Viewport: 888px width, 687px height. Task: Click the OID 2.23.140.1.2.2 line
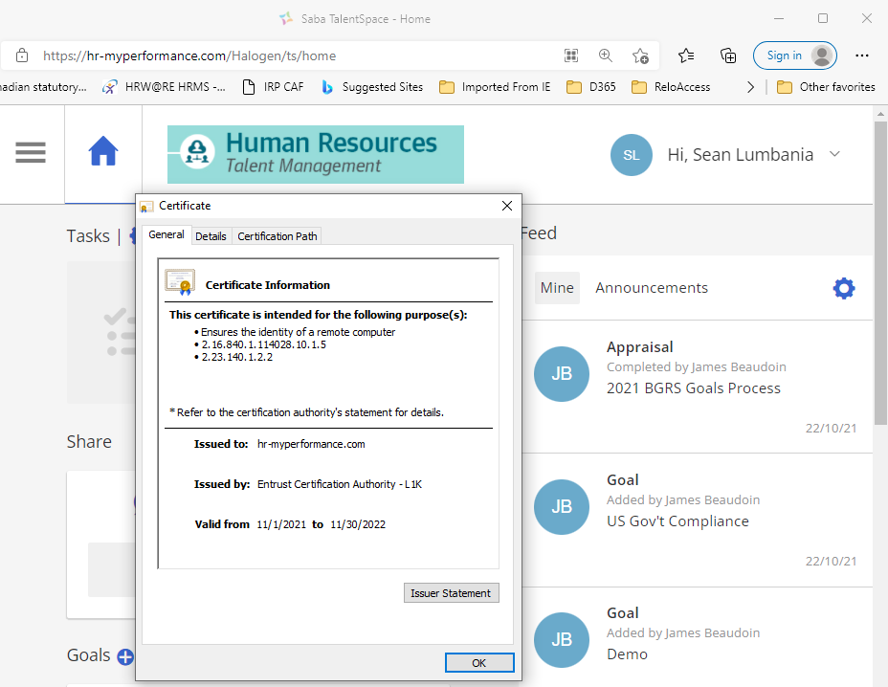236,357
